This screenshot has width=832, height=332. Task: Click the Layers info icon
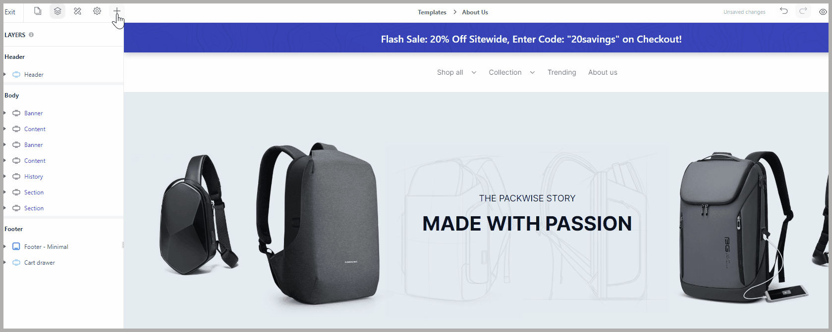click(x=31, y=35)
